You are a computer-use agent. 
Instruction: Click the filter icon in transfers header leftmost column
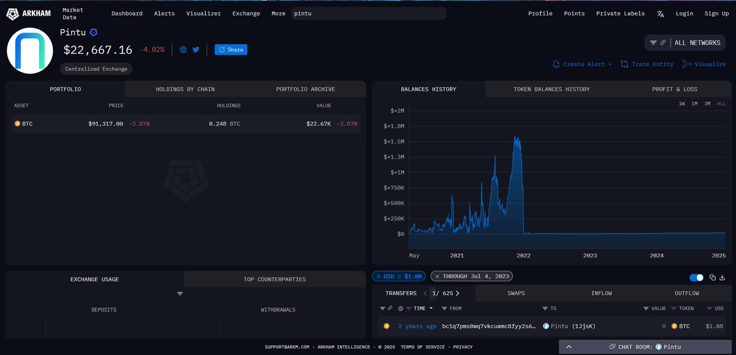[x=382, y=308]
